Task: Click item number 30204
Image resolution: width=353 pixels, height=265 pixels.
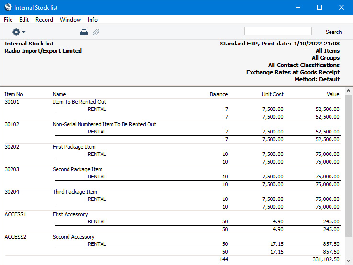Action: (x=12, y=192)
